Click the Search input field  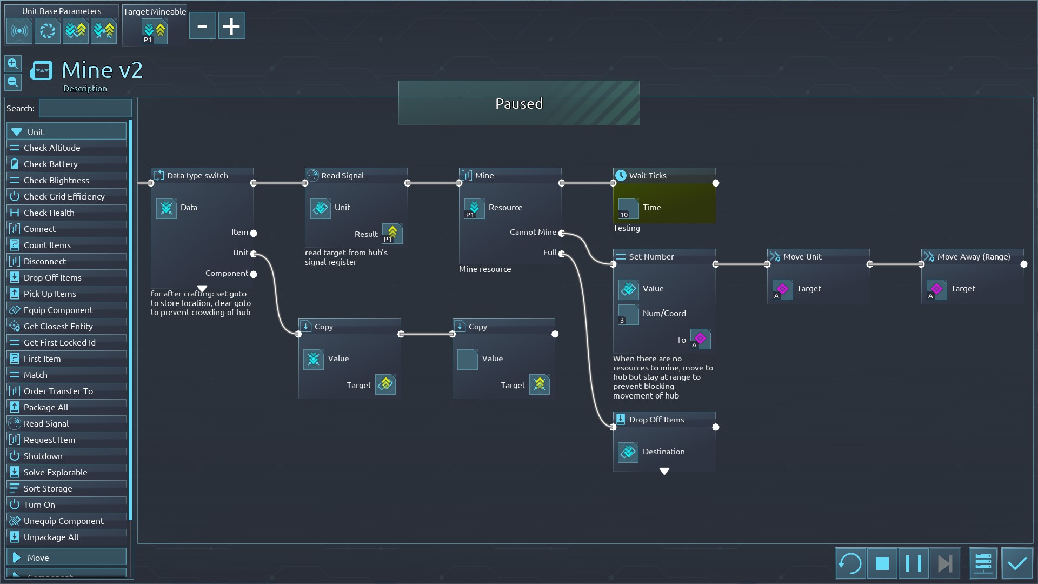click(x=85, y=108)
